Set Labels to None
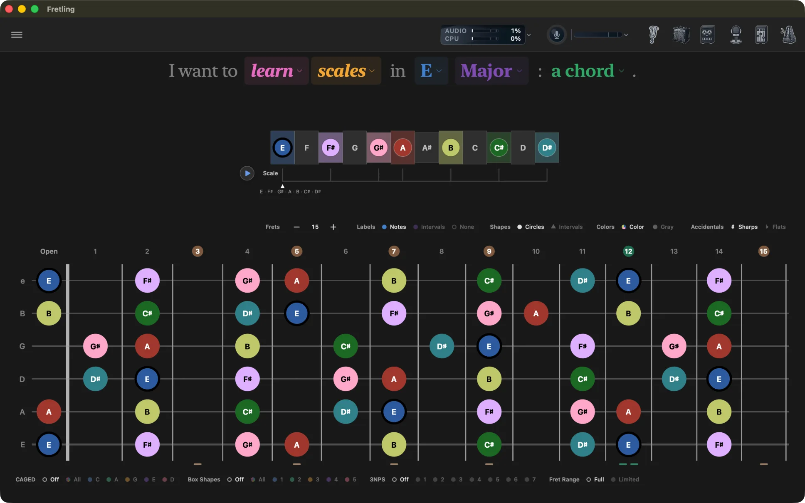This screenshot has width=805, height=503. [x=463, y=227]
